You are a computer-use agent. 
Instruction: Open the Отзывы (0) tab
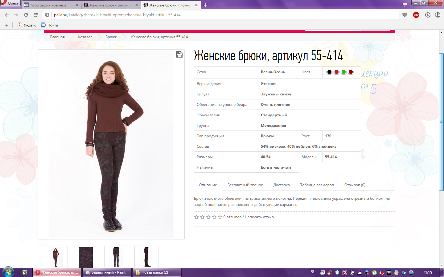[x=355, y=185]
